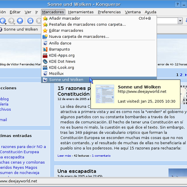Click the 42 lecturas text

(x=81, y=156)
